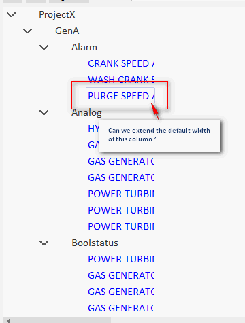The image size is (245, 323).
Task: Select the Boolstatus folder label
Action: coord(95,243)
